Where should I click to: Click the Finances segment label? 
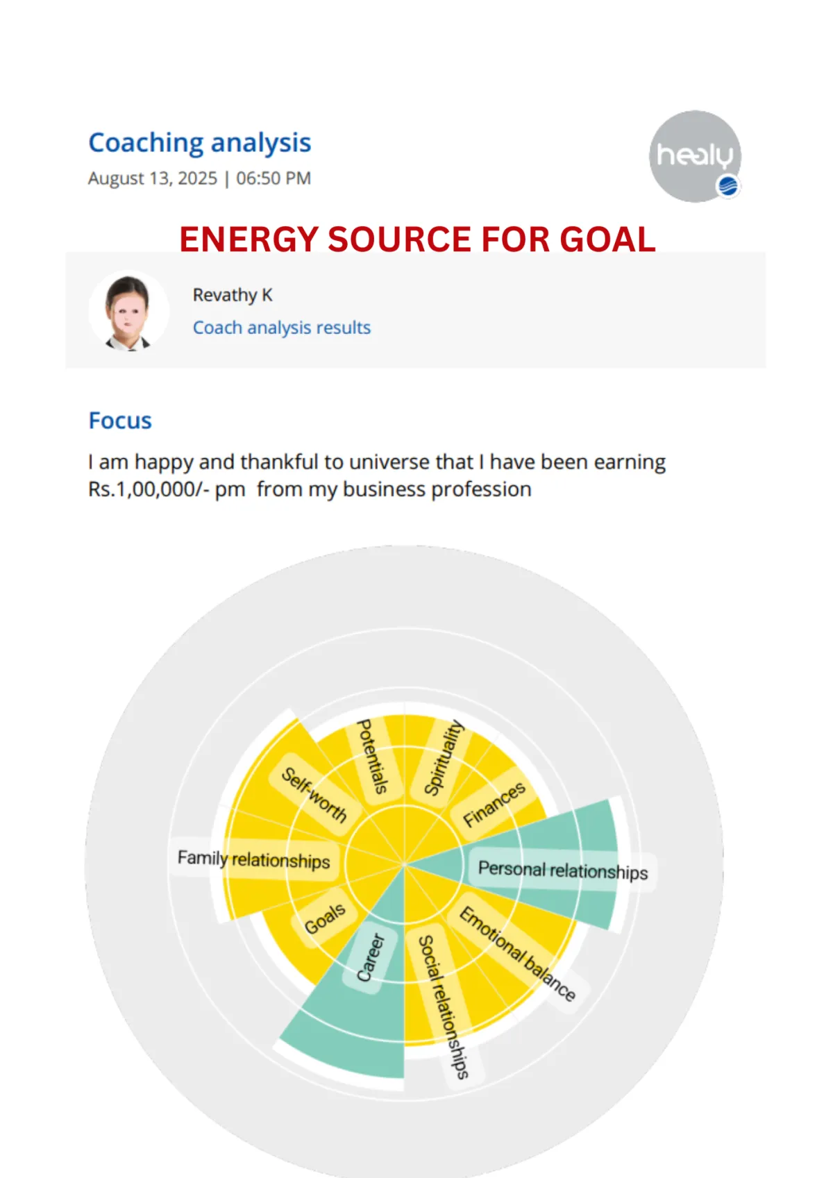495,804
